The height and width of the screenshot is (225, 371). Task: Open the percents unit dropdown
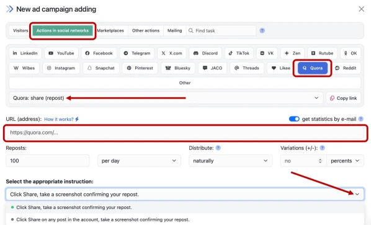(345, 161)
